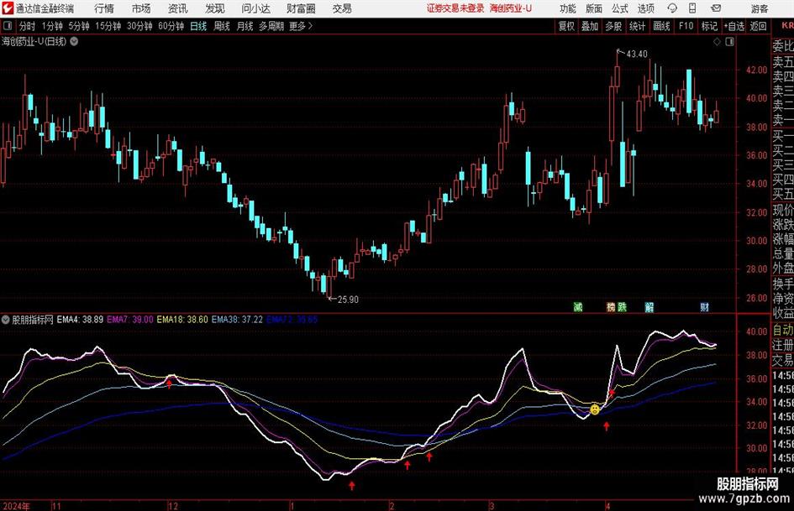Viewport: 794px width, 511px height.
Task: Click the 统计 statistics button
Action: [x=637, y=26]
